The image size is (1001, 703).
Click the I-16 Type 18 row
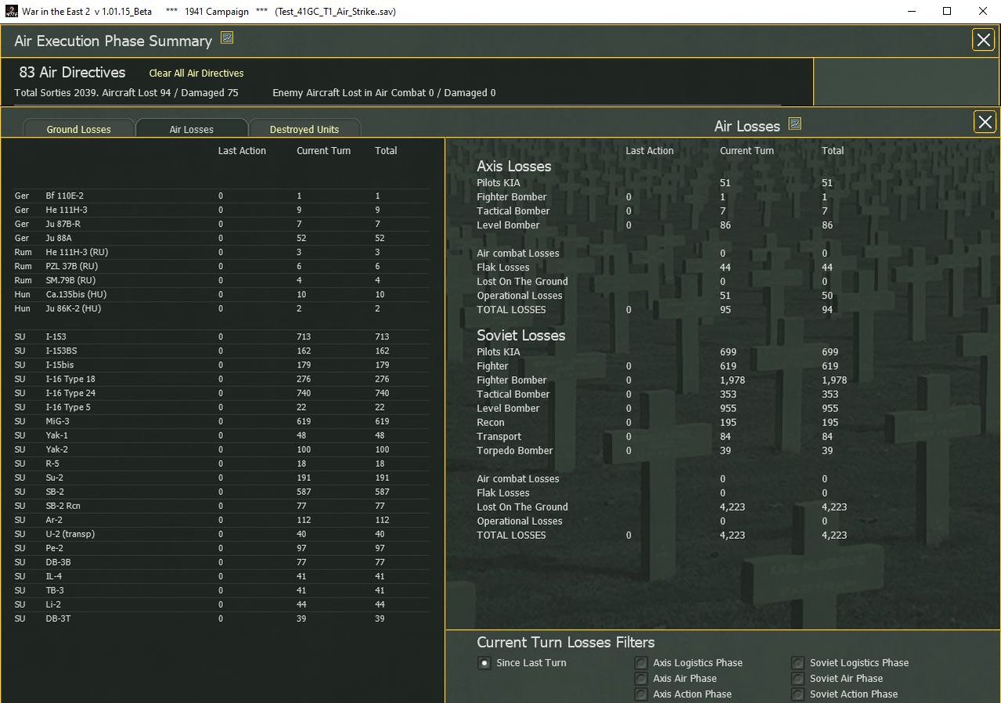pos(221,379)
